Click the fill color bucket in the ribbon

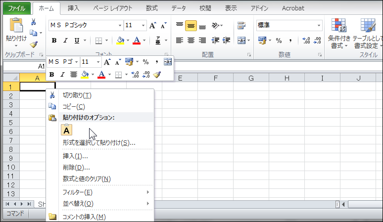pyautogui.click(x=120, y=41)
